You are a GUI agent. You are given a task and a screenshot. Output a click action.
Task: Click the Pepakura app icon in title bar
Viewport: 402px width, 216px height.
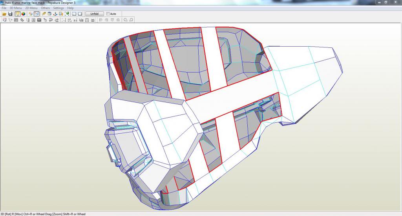coord(2,3)
